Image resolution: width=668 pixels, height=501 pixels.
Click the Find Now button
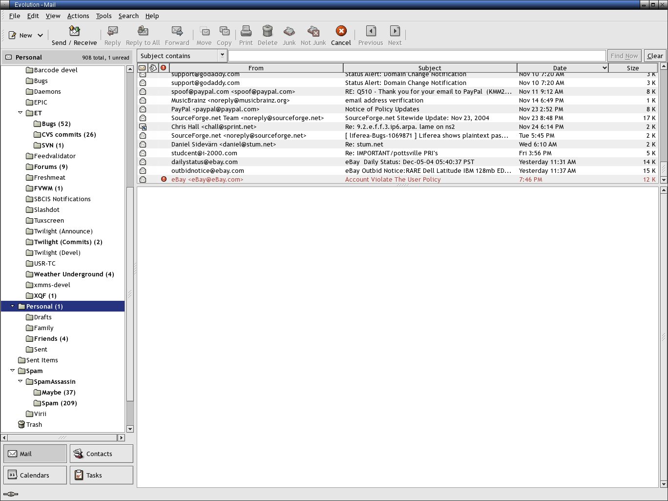[624, 56]
